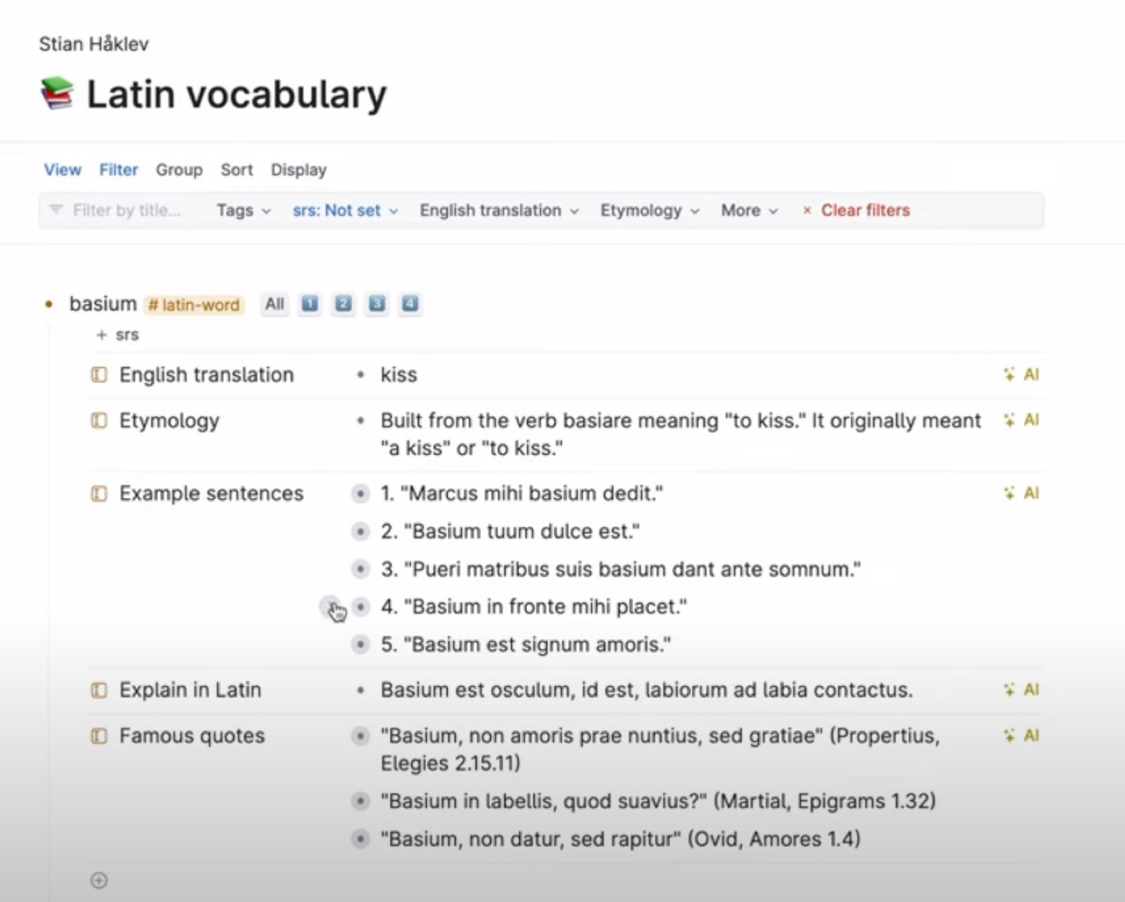Screen dimensions: 1125x902
Task: Trigger AI generation for Famous quotes
Action: (1021, 736)
